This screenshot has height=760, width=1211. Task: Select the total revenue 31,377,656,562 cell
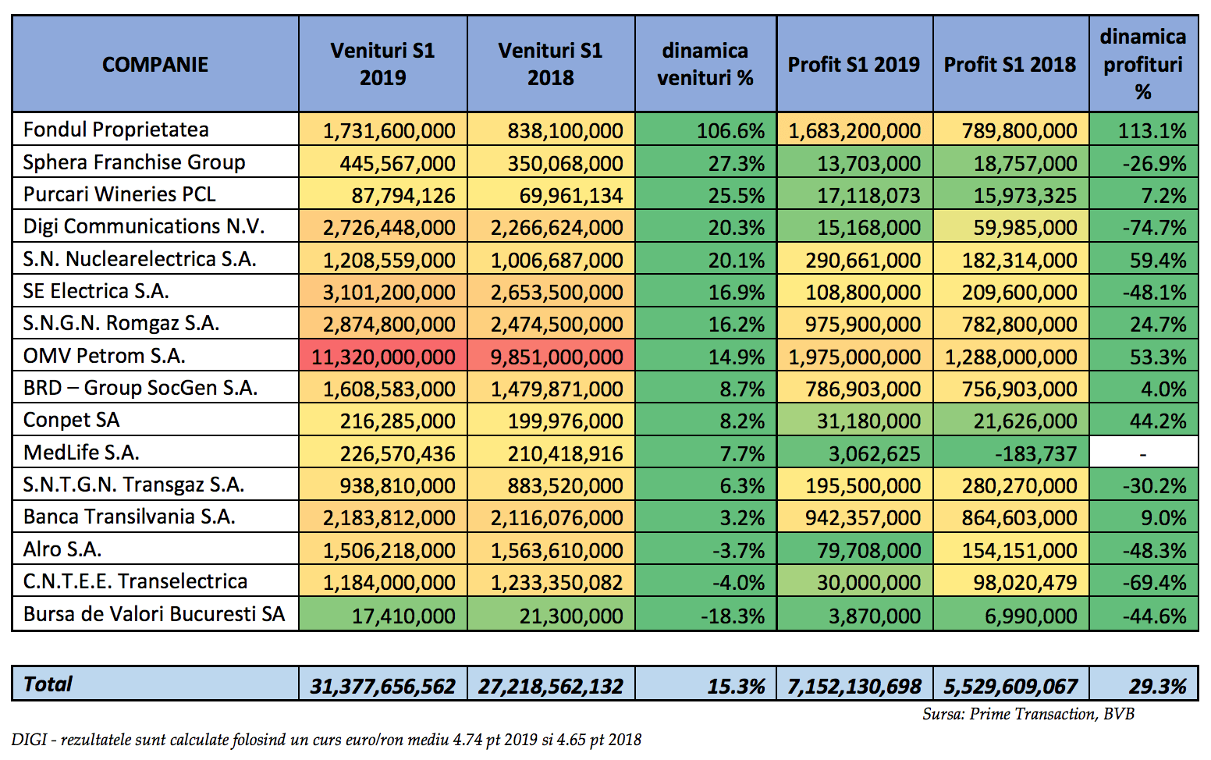382,684
